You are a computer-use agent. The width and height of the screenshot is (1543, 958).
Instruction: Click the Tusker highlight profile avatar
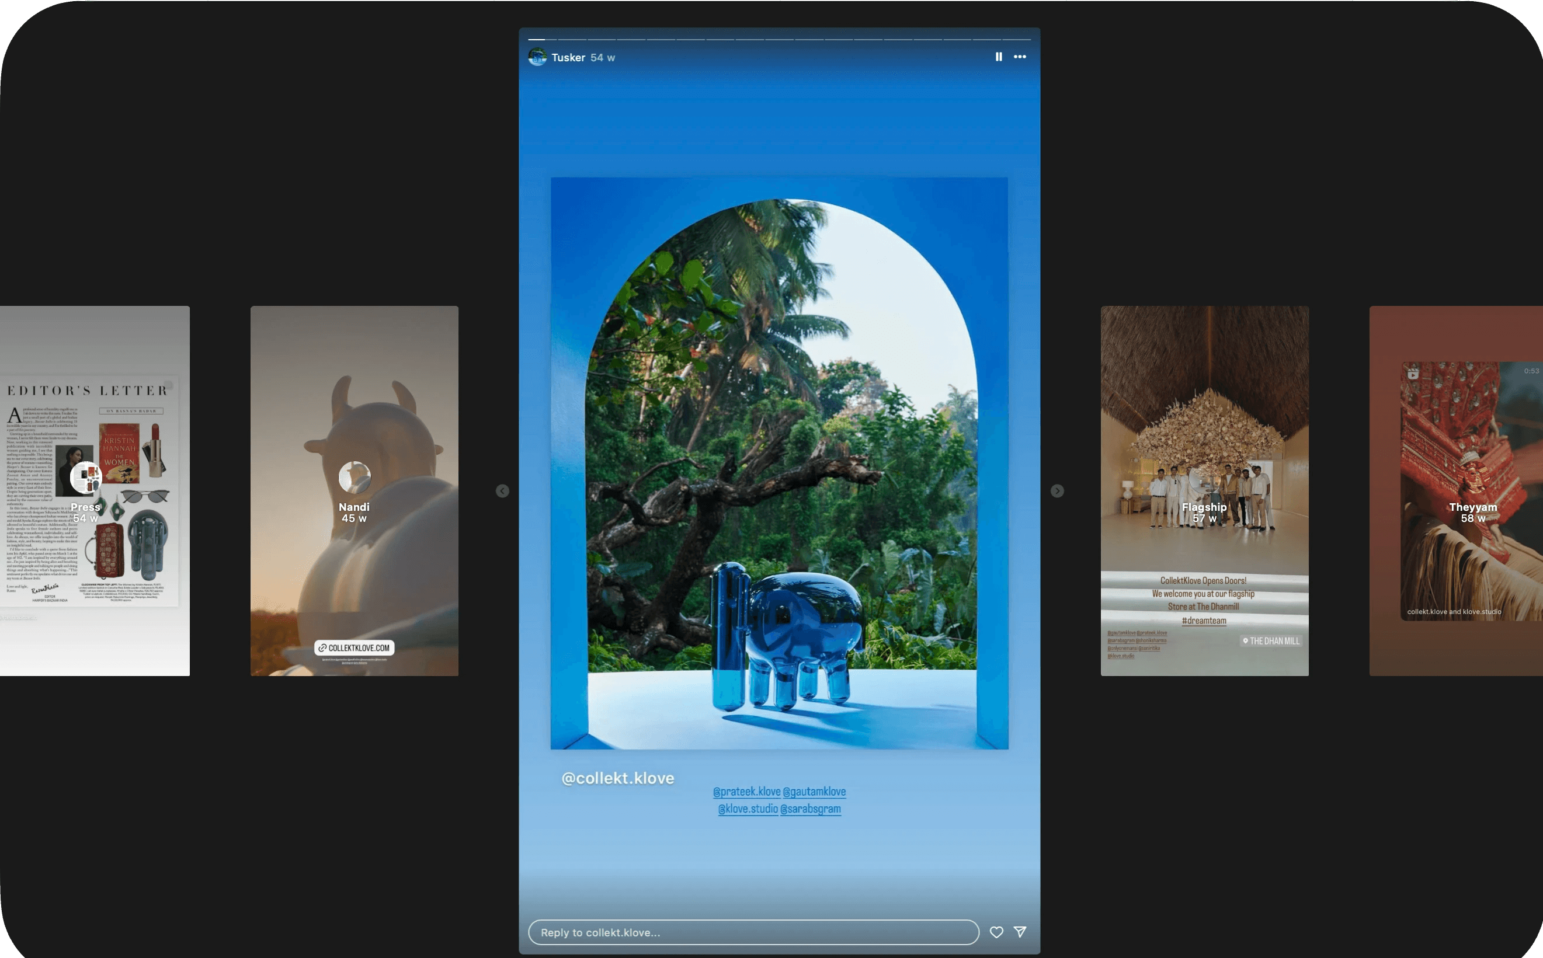(537, 57)
